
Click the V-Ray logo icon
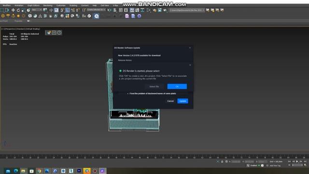tap(89, 16)
